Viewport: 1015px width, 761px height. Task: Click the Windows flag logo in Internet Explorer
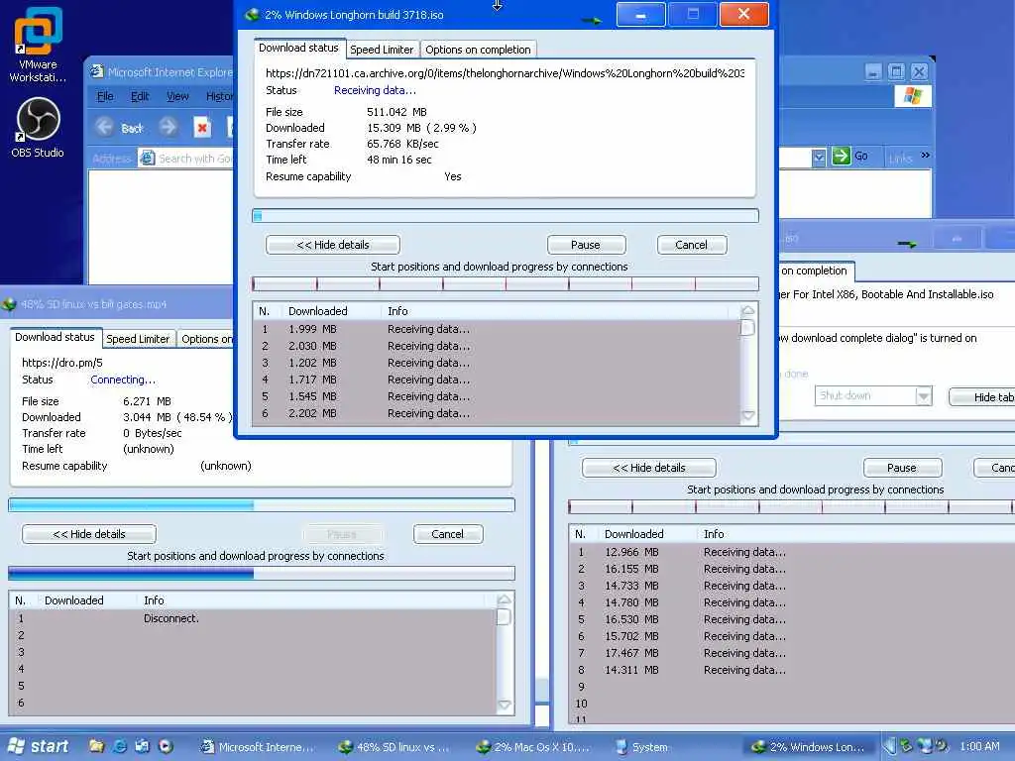click(913, 96)
